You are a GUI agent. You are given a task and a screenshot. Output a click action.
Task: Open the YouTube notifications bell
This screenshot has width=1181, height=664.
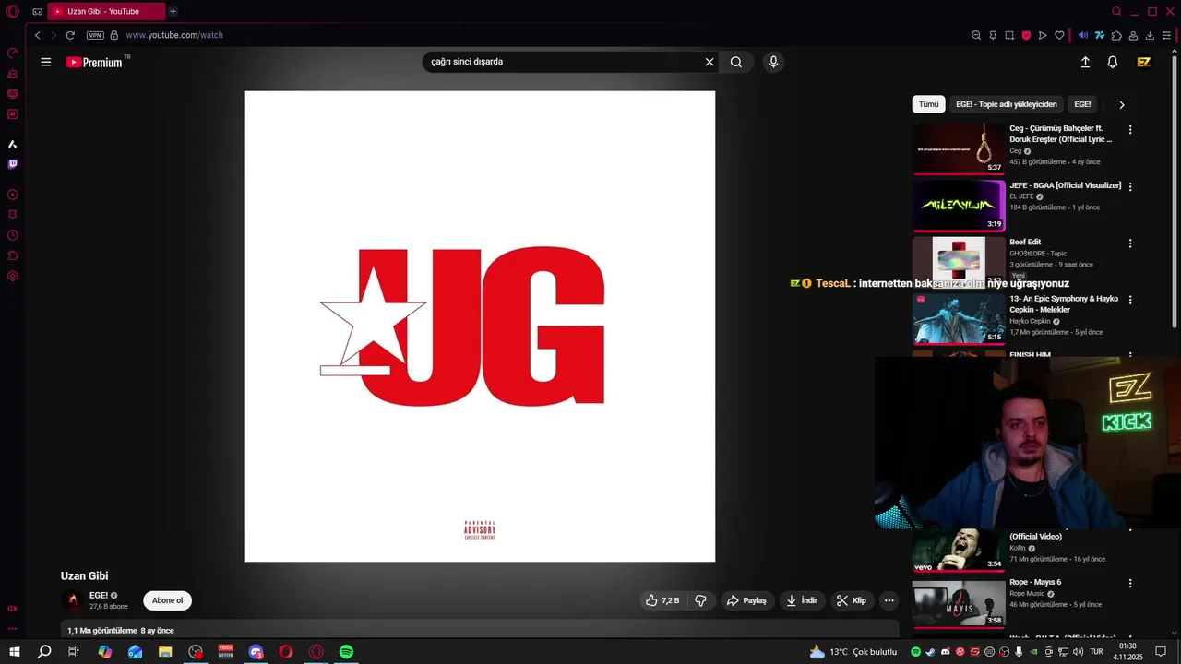[x=1113, y=62]
